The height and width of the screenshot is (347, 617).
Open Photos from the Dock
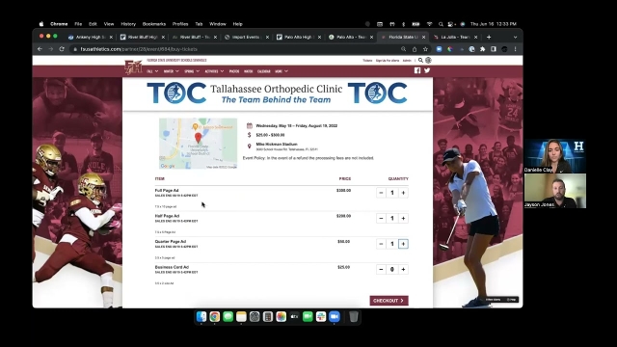click(x=281, y=317)
